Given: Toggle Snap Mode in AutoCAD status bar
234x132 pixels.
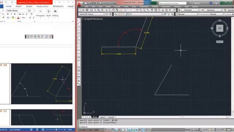Looking at the screenshot, I should [109, 130].
